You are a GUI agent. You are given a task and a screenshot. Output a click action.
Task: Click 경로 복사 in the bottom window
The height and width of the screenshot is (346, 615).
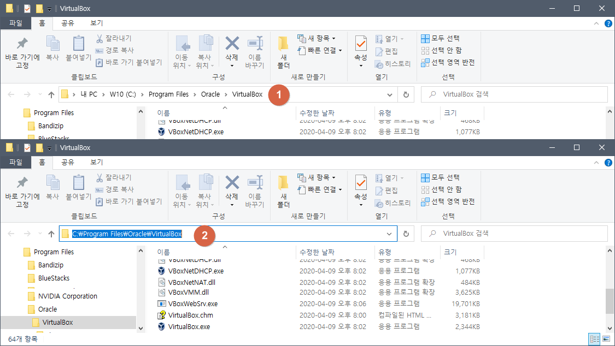[115, 189]
